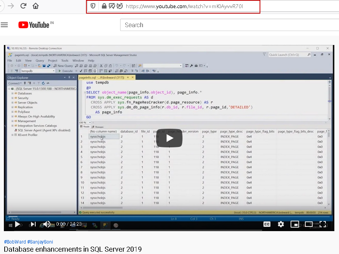
Task: Skip to the next video
Action: [33, 225]
